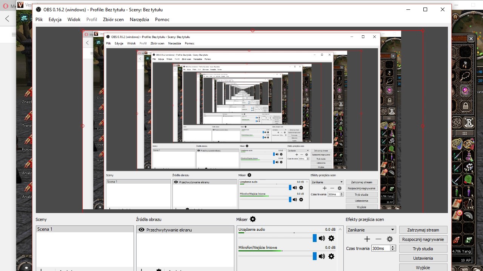Open the Widok menu
Screen dimensions: 483x271
coord(74,20)
